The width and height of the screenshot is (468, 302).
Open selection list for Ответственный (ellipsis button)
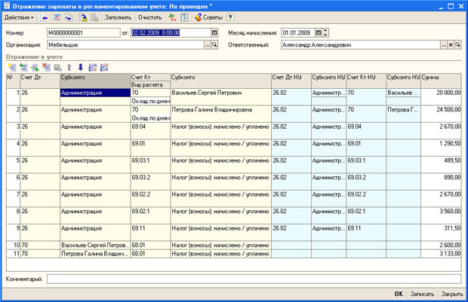(x=444, y=45)
